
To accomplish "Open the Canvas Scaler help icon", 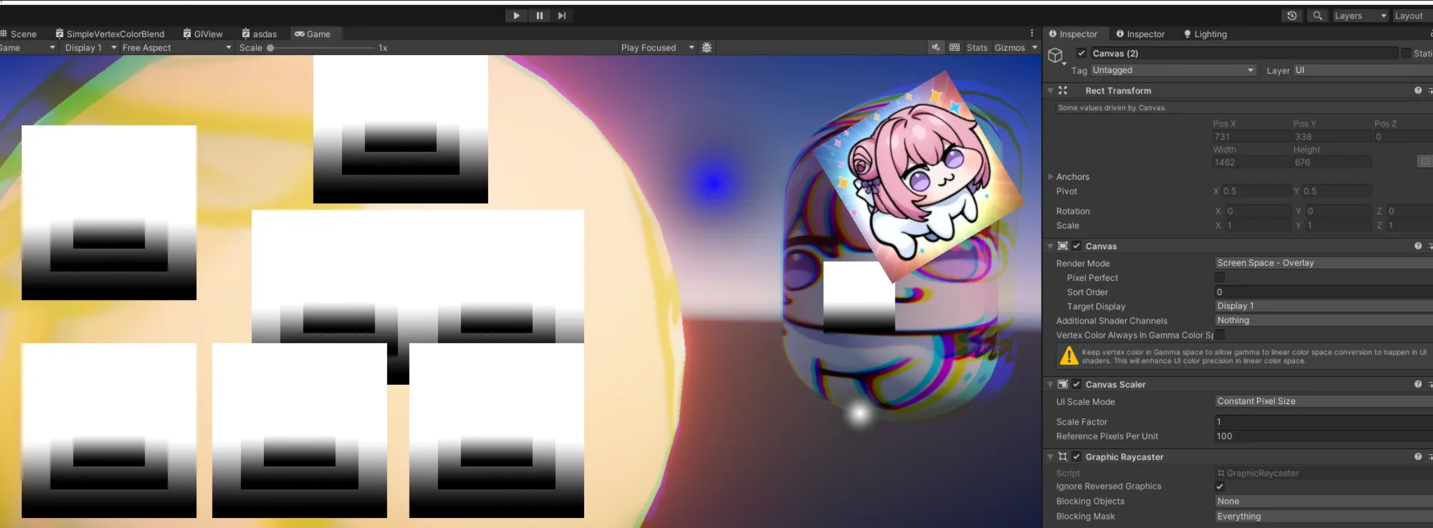I will tap(1418, 384).
